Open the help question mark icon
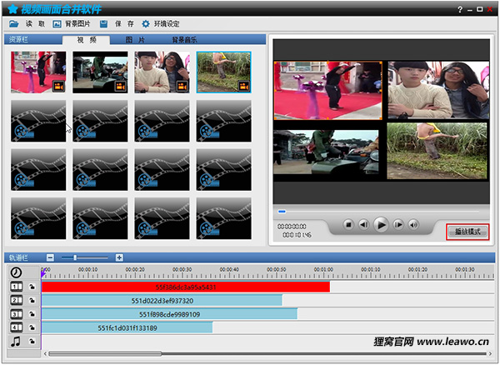500x365 pixels. (460, 9)
